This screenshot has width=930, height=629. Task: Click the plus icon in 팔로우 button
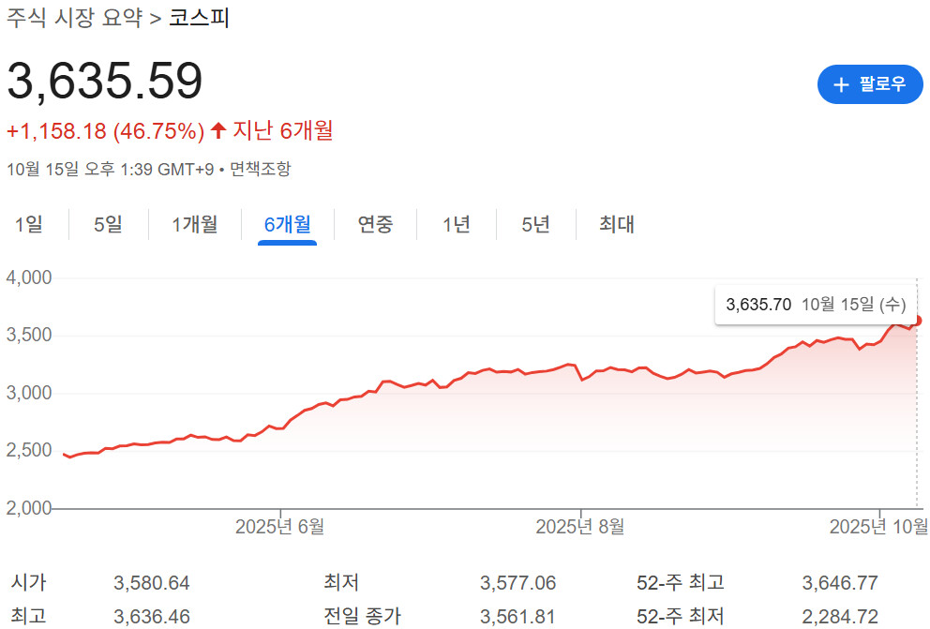(841, 84)
